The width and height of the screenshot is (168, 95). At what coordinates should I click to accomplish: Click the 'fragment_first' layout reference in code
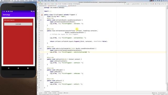click(79, 41)
